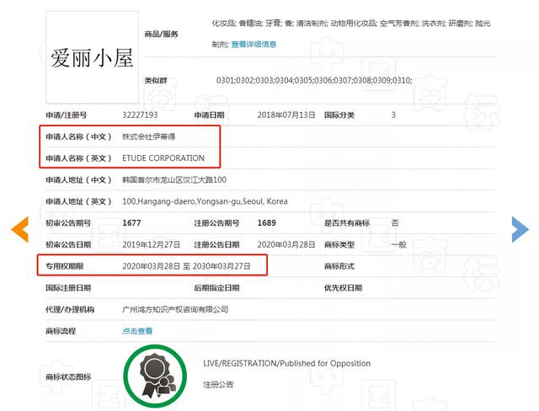Select the 商品/服务 label

click(161, 34)
